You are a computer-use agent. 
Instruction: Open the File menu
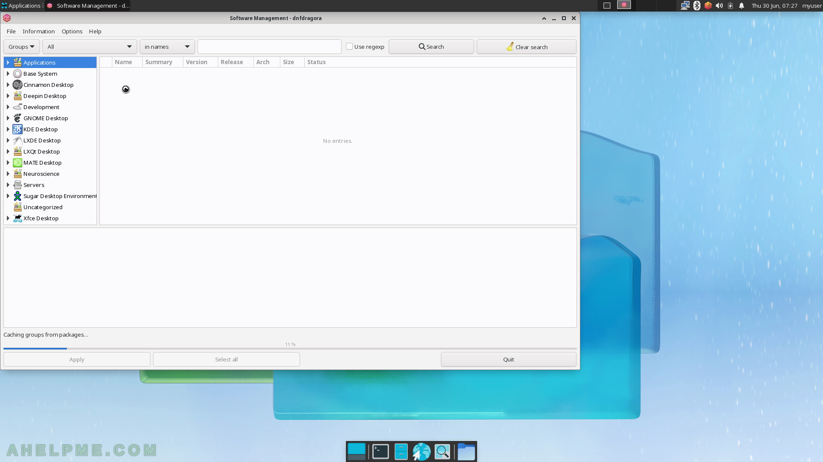pos(11,31)
